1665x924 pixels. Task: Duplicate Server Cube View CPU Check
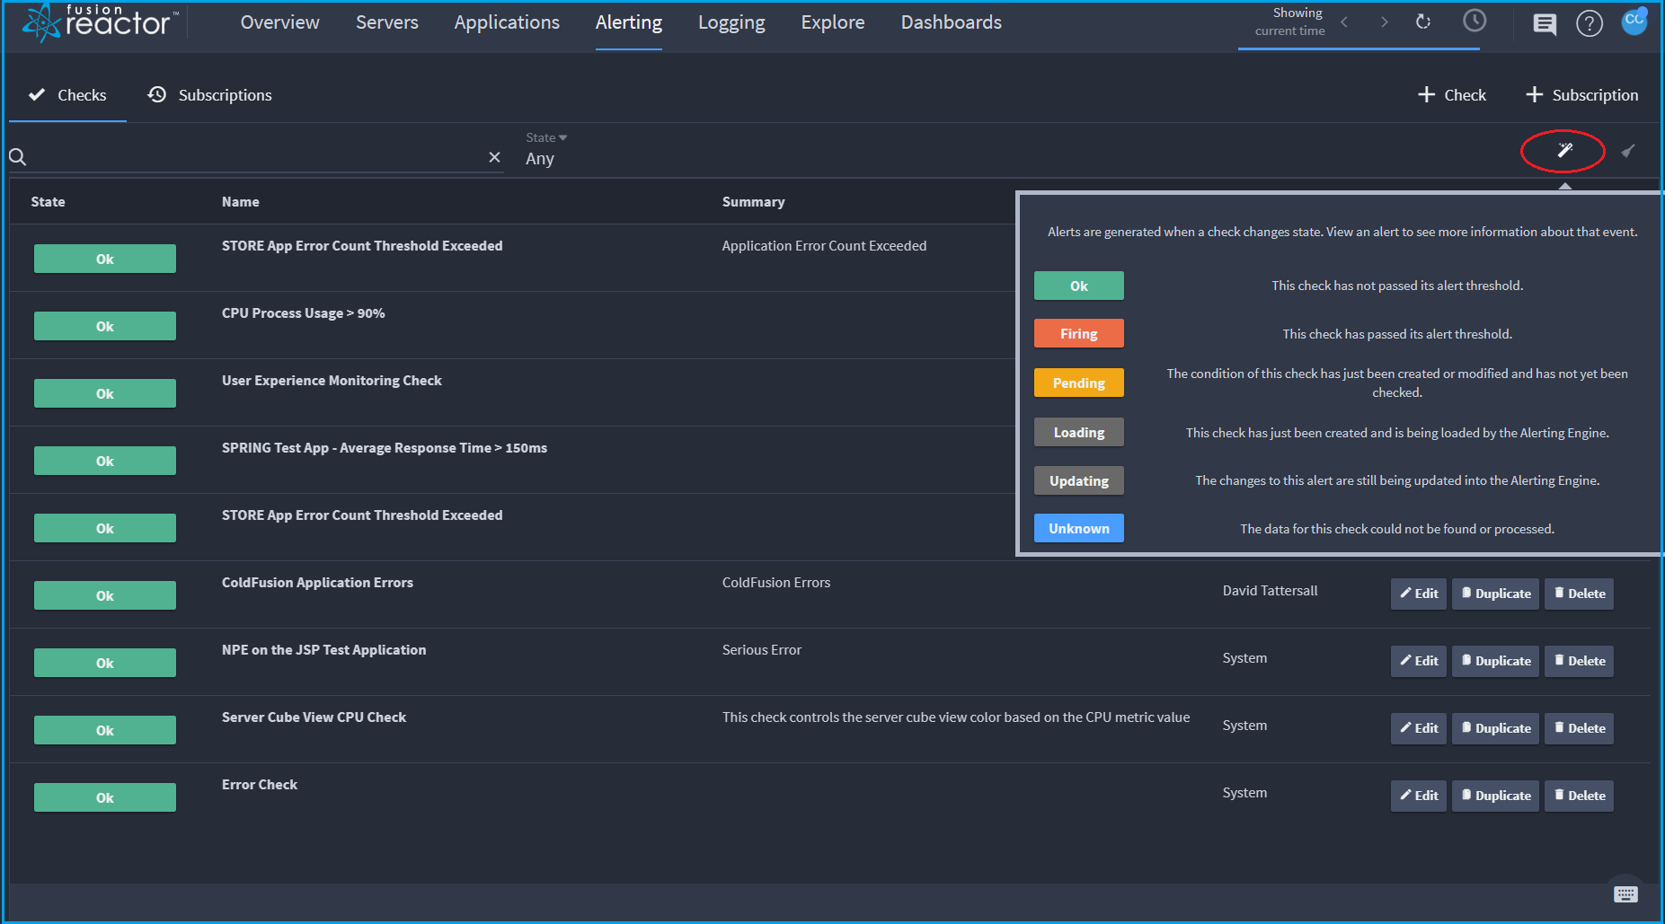[1495, 728]
